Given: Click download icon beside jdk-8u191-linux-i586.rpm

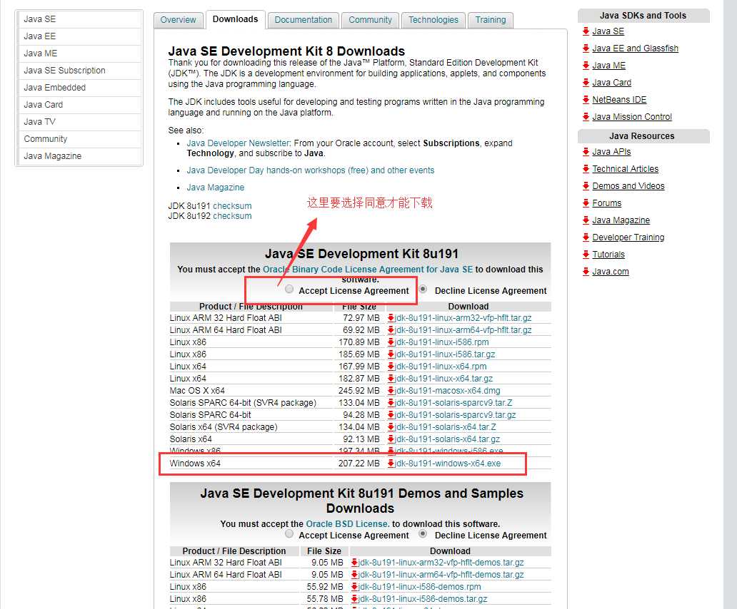Looking at the screenshot, I should (x=391, y=342).
